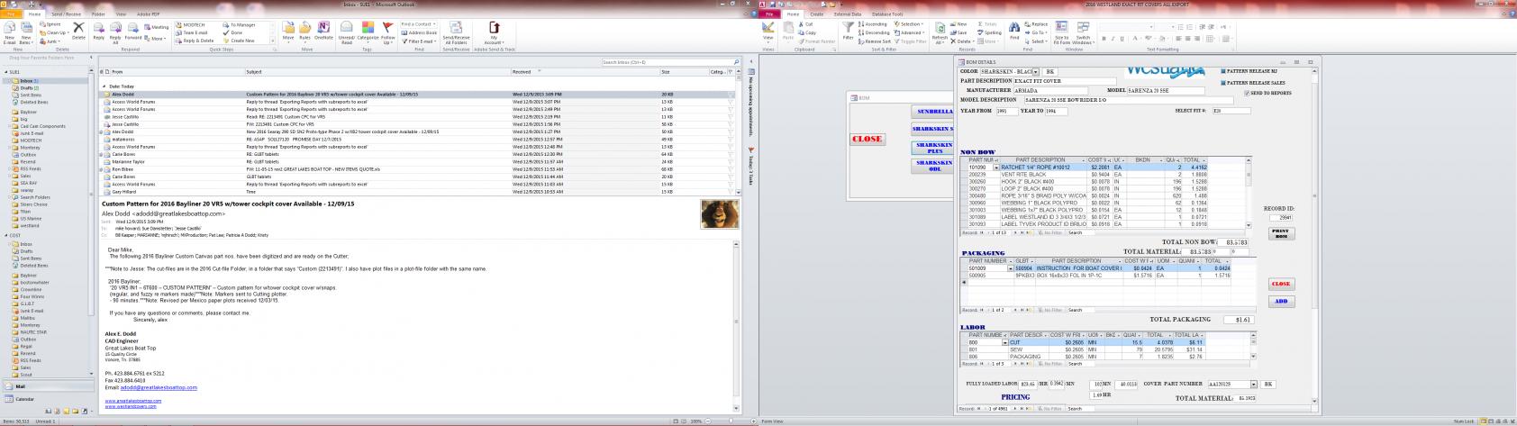Click the Sharkskin Plus button
Screen dimensions: 1517x426
click(x=932, y=148)
